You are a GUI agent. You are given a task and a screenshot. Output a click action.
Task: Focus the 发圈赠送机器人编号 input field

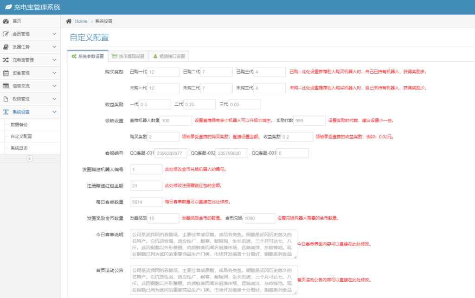(x=146, y=170)
